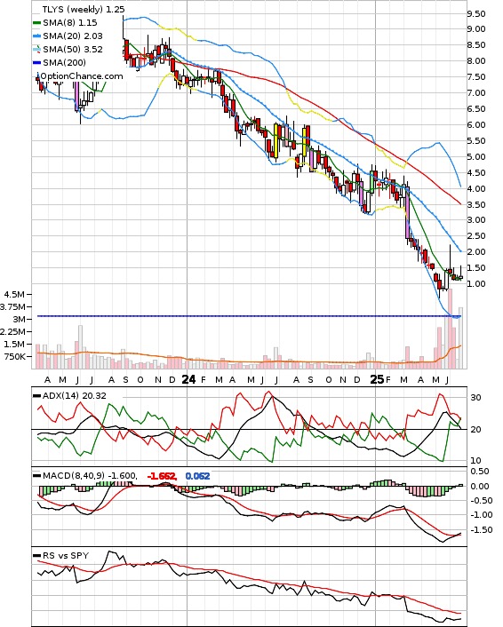The height and width of the screenshot is (627, 503).
Task: Click the green SMA(8) legend swatch
Action: 36,23
